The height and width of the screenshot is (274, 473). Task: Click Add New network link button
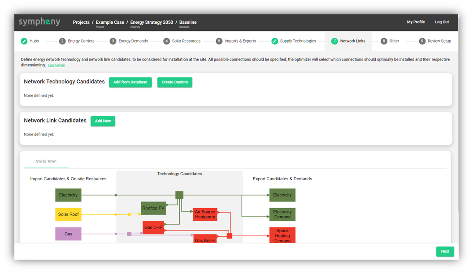pyautogui.click(x=103, y=121)
